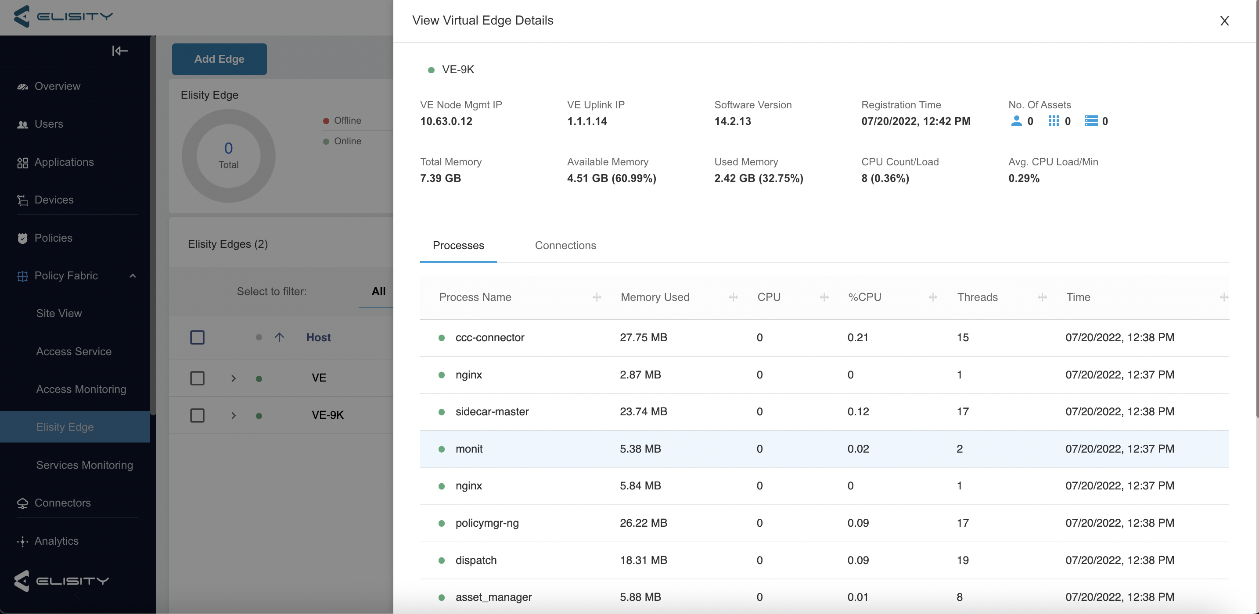The height and width of the screenshot is (614, 1259).
Task: Sort by Process Name column header
Action: [475, 297]
